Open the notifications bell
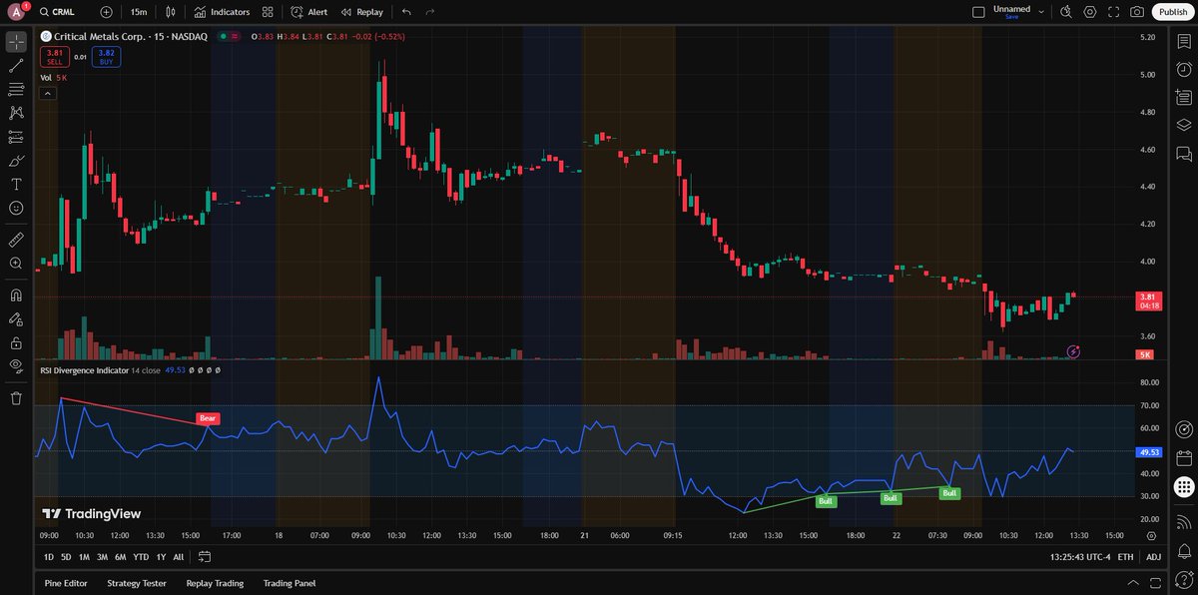1198x595 pixels. click(1184, 550)
